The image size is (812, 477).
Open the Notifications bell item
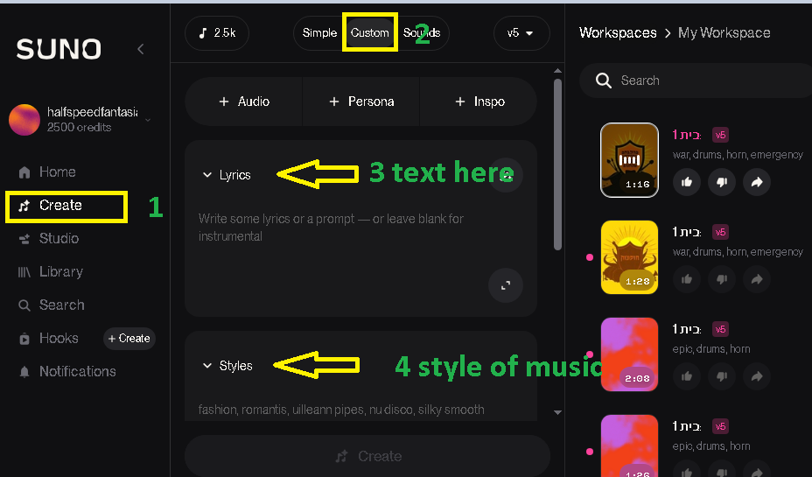point(66,371)
